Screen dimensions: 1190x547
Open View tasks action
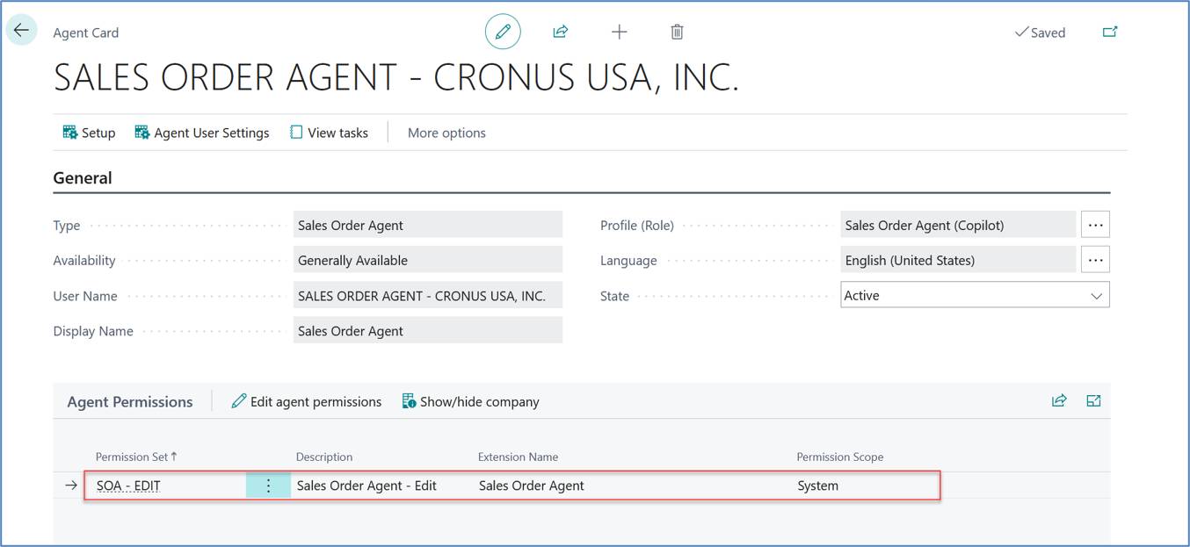click(x=330, y=133)
